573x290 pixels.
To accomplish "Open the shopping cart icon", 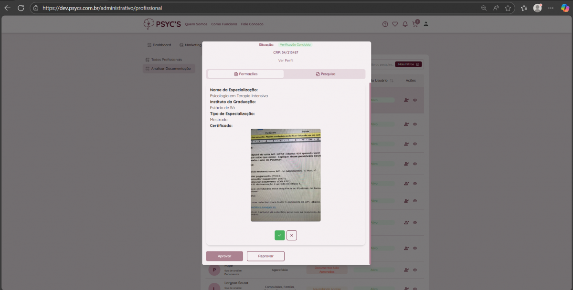I will (415, 24).
